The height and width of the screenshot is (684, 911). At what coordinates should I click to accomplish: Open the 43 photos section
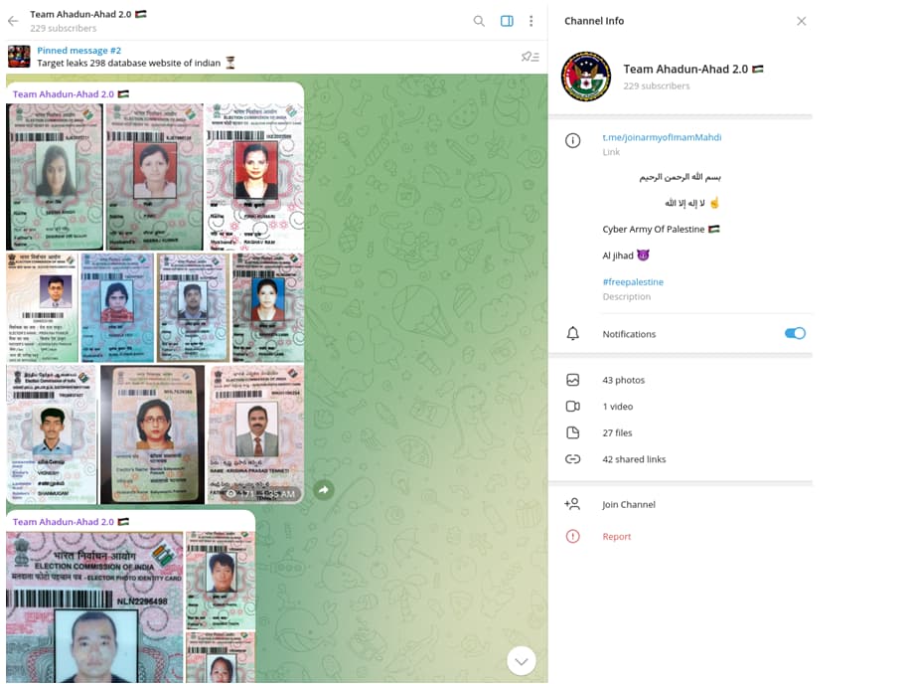pyautogui.click(x=623, y=380)
